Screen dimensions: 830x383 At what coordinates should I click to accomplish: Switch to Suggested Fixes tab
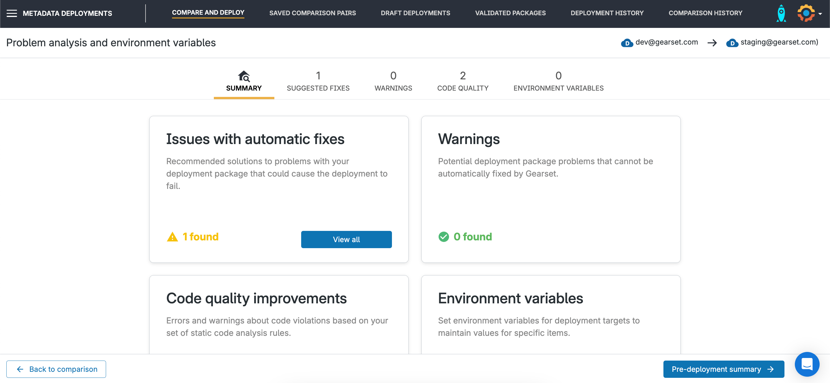click(x=318, y=81)
